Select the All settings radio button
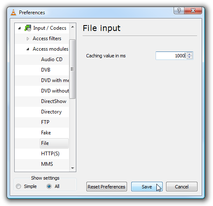Viewport: 213px width, 206px height. coord(49,186)
